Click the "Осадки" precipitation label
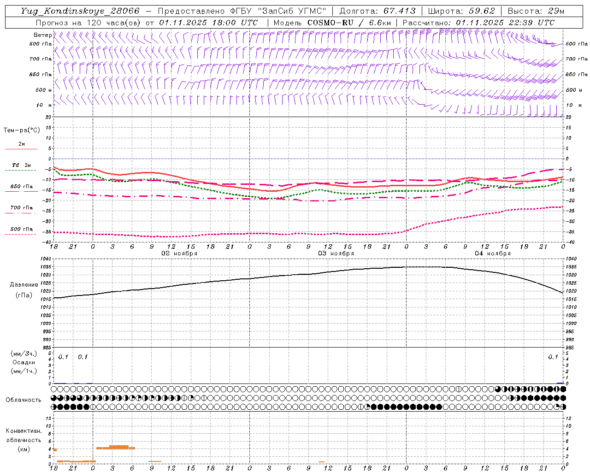Image resolution: width=590 pixels, height=472 pixels. coord(24,362)
